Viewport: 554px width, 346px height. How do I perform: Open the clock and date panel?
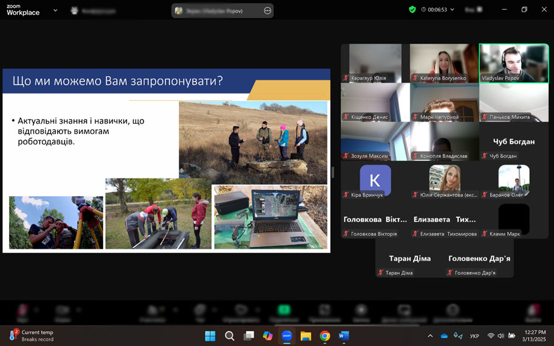(535, 336)
